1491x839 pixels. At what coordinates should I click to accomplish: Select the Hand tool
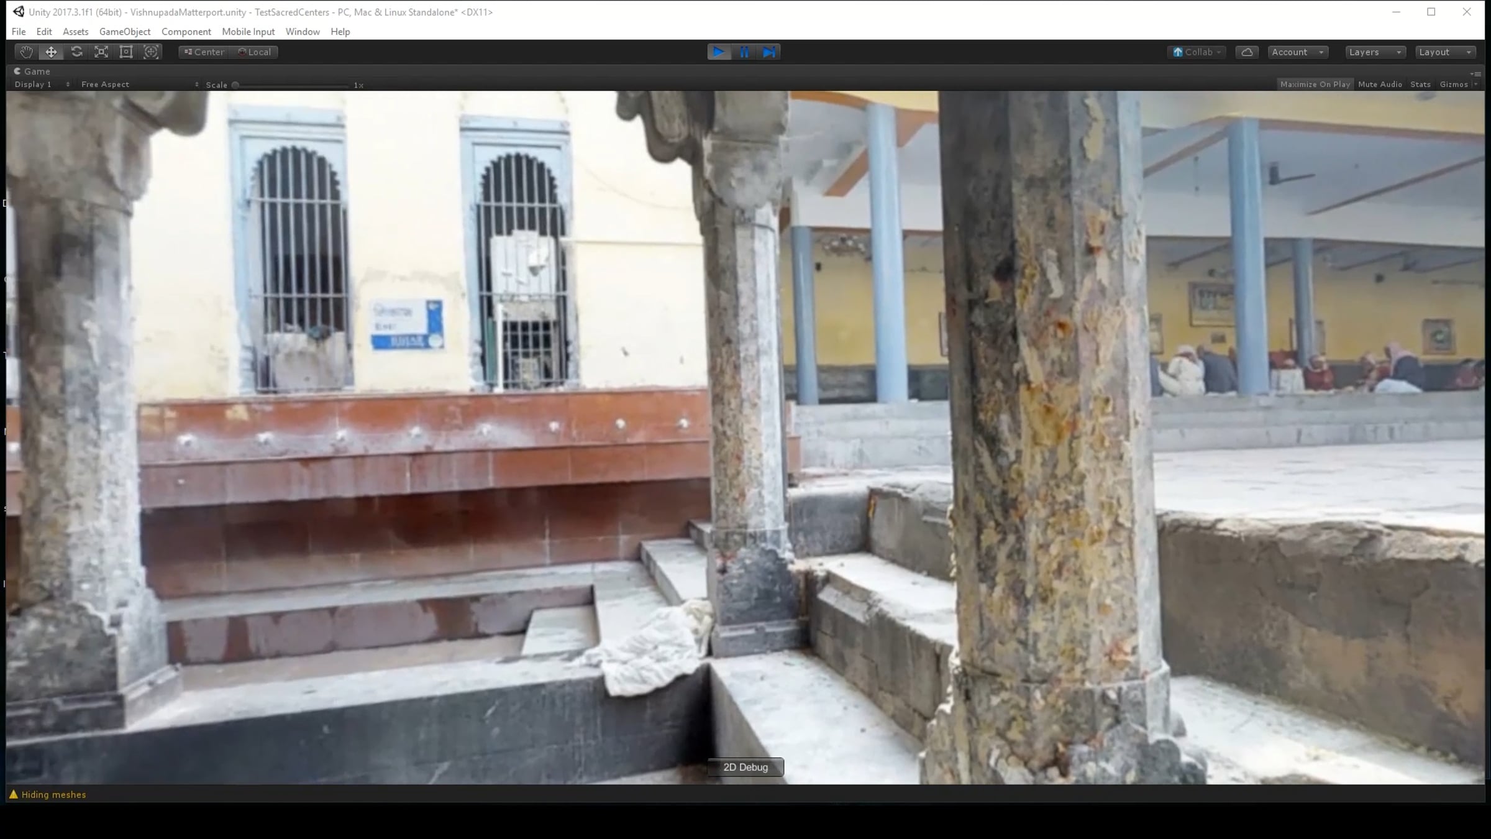pyautogui.click(x=26, y=52)
